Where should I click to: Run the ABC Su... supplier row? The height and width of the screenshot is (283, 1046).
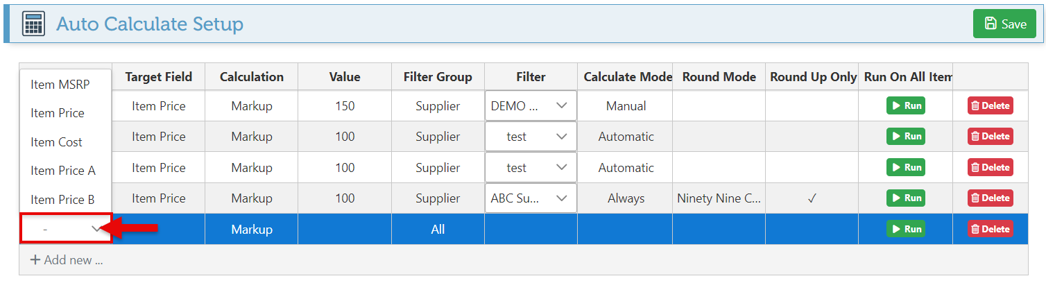coord(905,198)
